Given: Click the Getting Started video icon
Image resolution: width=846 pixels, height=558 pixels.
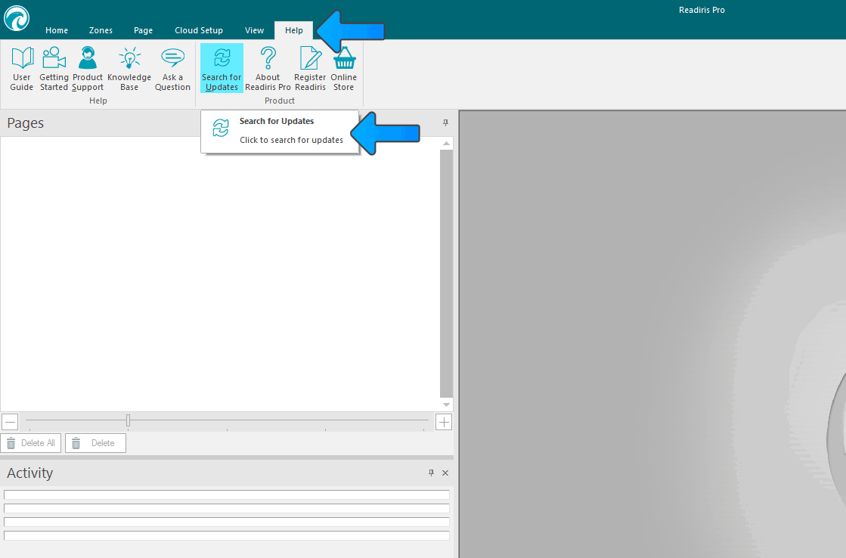Looking at the screenshot, I should coord(54,69).
